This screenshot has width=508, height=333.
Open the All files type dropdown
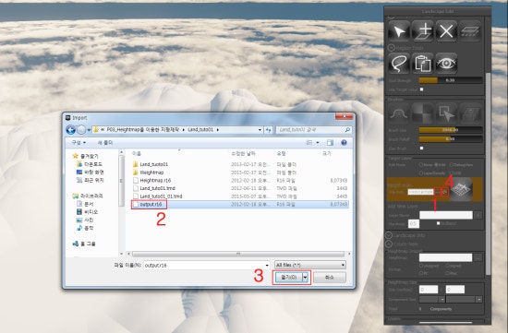[x=310, y=265]
